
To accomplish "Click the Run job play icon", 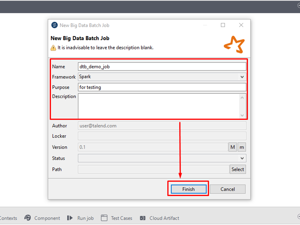I will [x=70, y=218].
